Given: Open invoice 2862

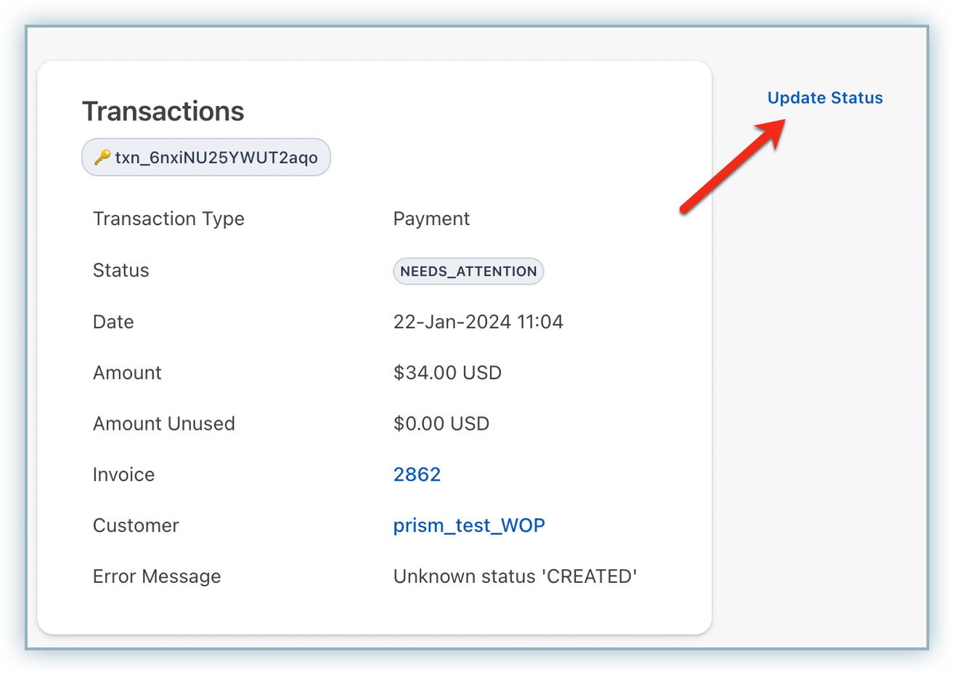Looking at the screenshot, I should point(417,475).
